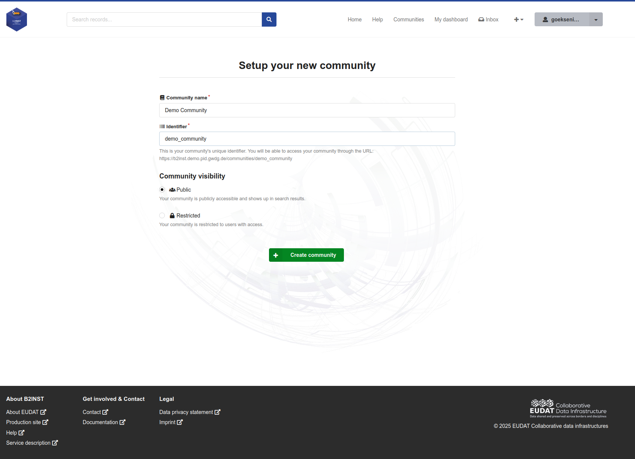Open the Contact footer link
The image size is (635, 459).
(x=96, y=412)
